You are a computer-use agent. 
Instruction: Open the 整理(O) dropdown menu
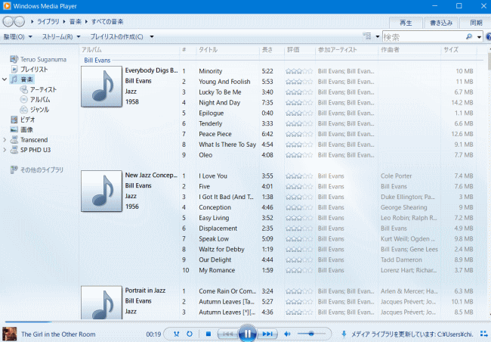point(17,37)
